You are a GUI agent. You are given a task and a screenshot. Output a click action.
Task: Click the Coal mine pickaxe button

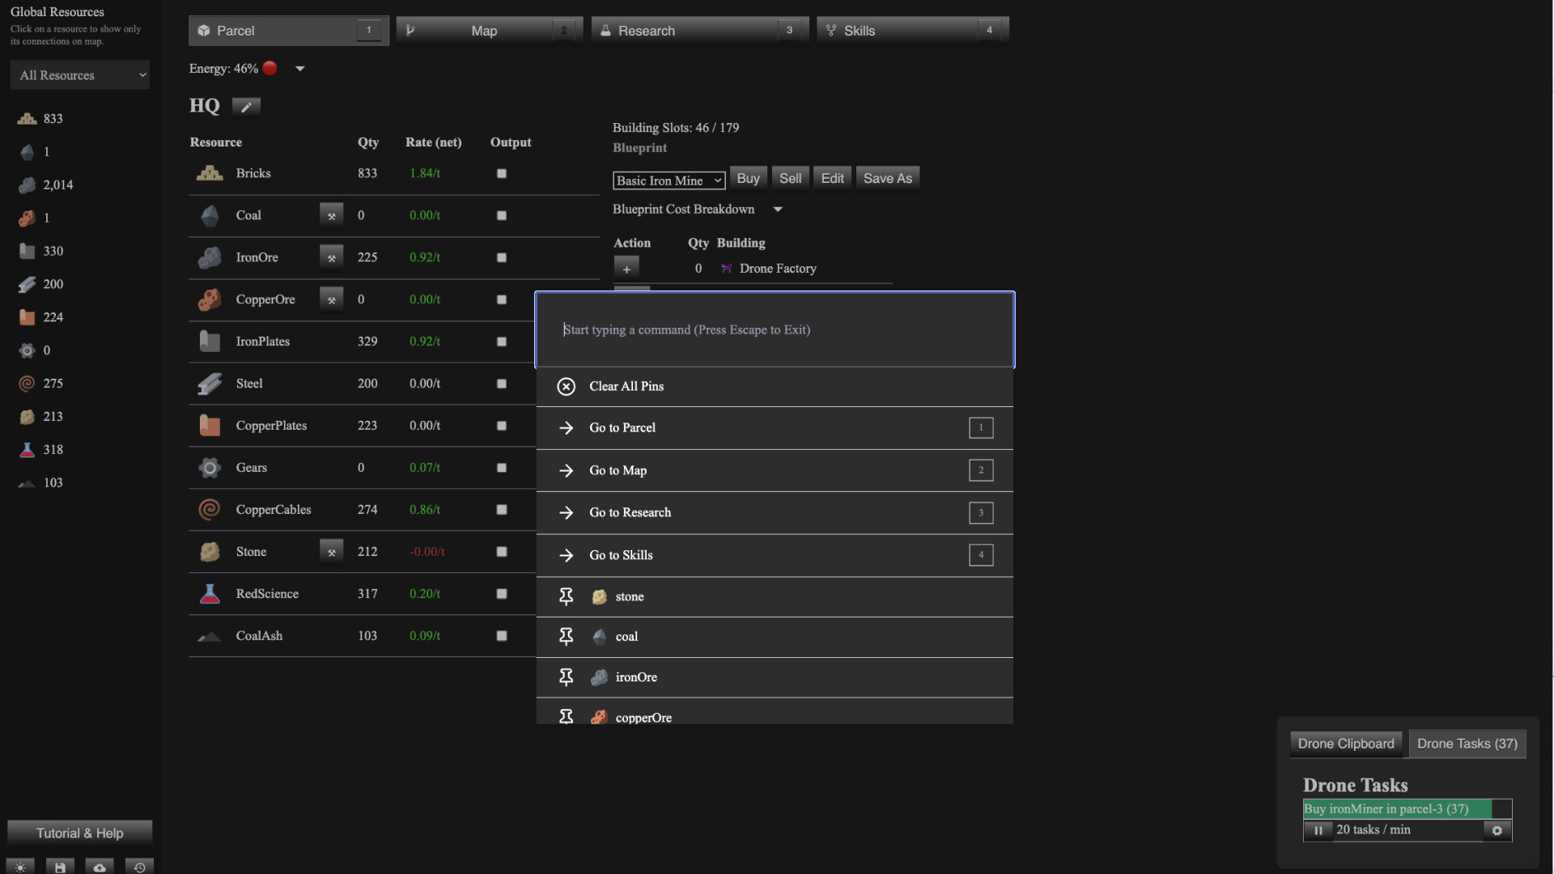(x=331, y=215)
